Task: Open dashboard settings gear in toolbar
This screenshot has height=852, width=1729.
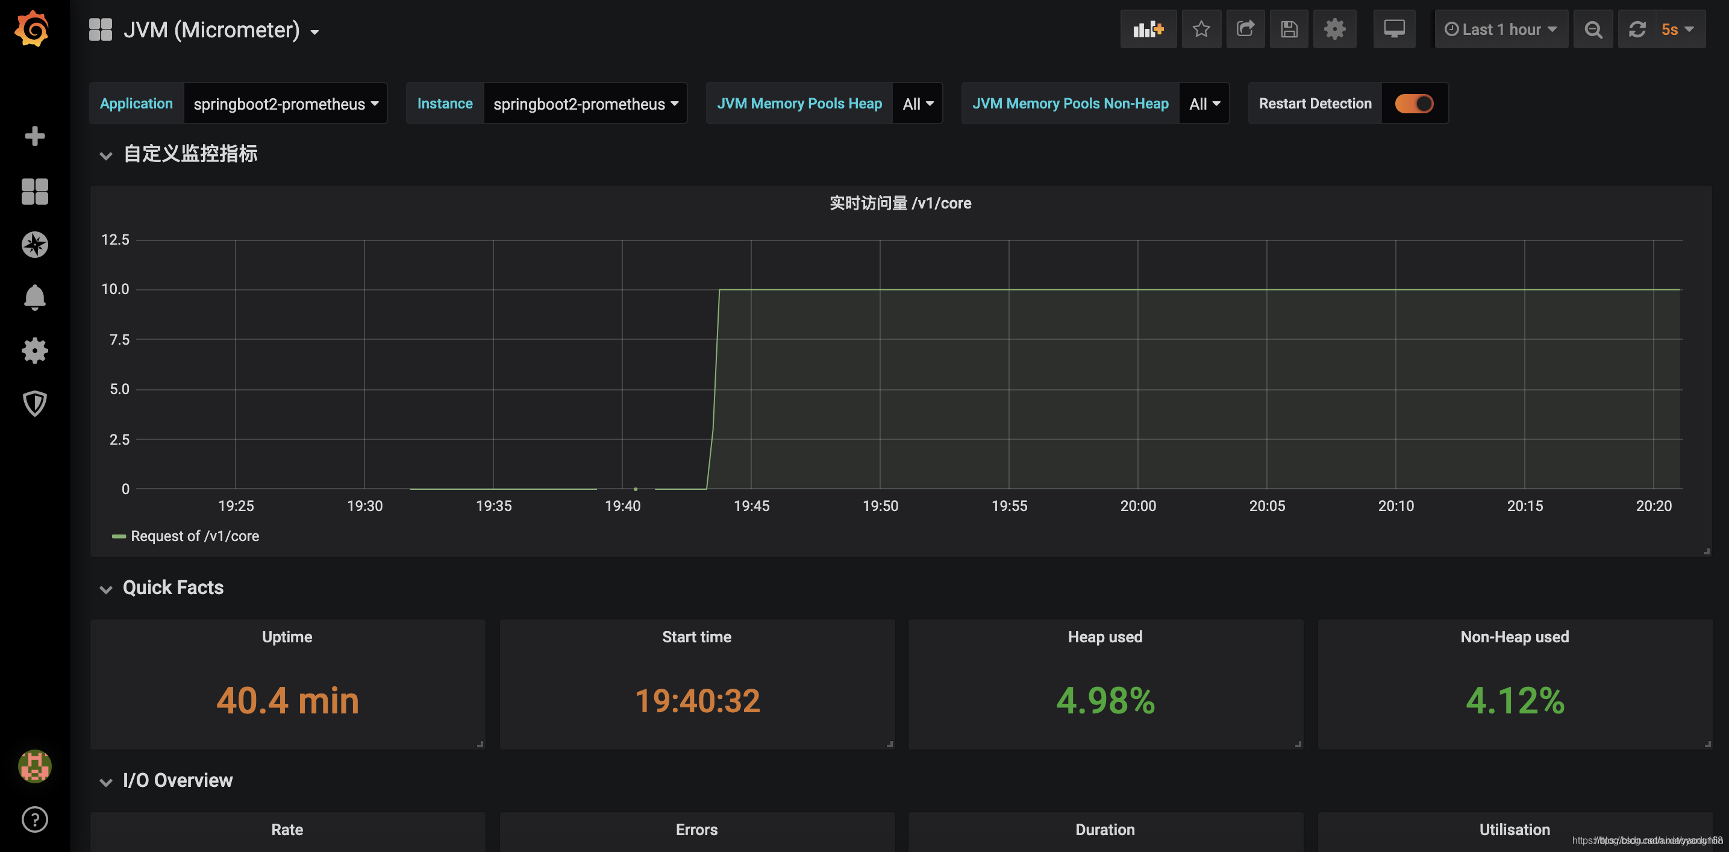Action: [1334, 29]
